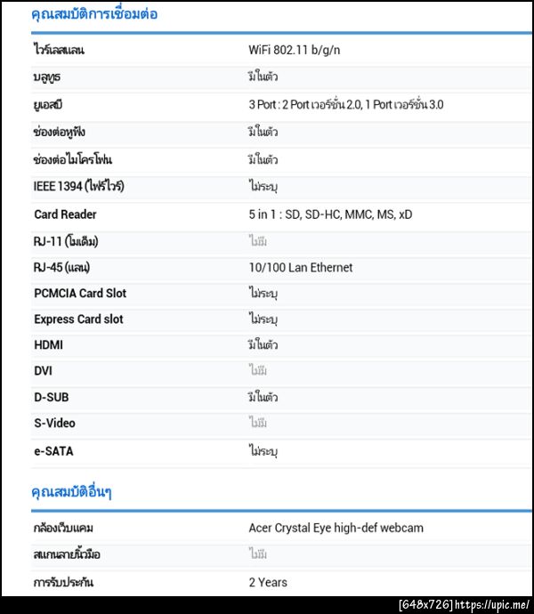Select the 2 Years warranty value
Screen dimensions: 534x614
coord(268,582)
